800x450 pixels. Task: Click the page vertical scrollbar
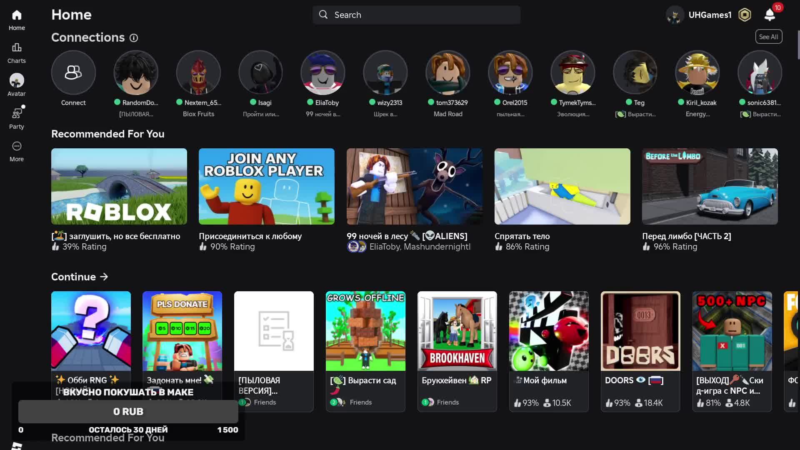click(x=798, y=46)
